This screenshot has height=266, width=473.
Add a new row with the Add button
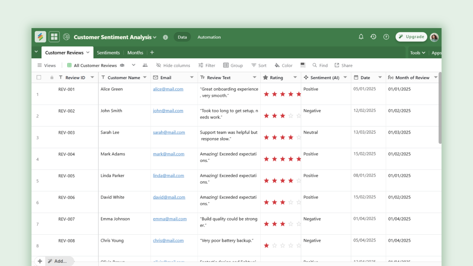[40, 261]
